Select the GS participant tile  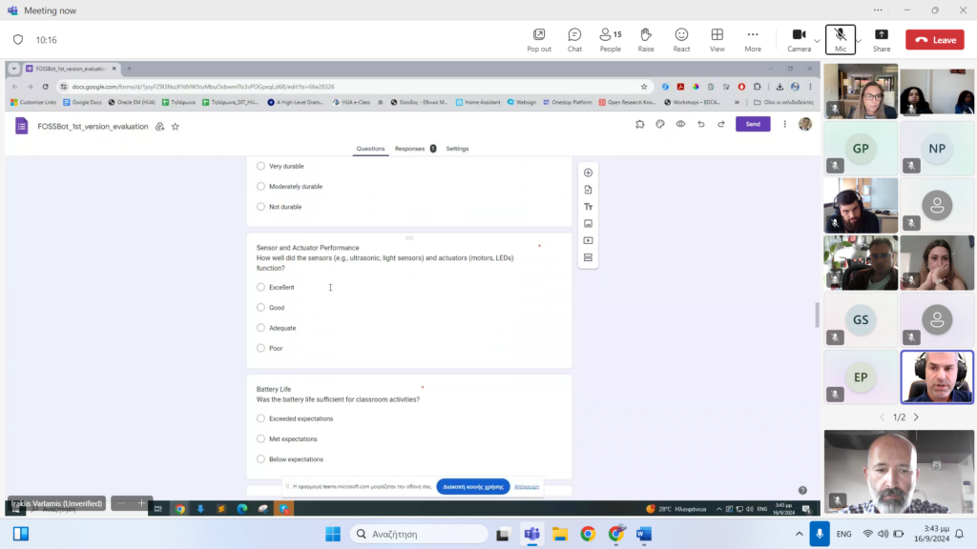pos(861,320)
